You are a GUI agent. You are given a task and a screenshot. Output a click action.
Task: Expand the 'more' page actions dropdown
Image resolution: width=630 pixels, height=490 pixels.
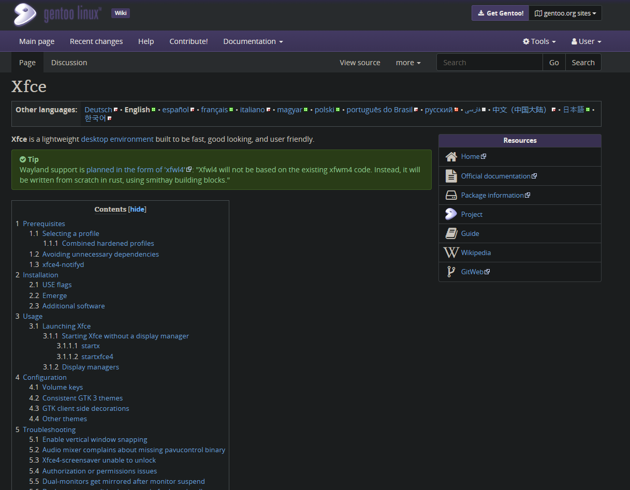(x=408, y=63)
